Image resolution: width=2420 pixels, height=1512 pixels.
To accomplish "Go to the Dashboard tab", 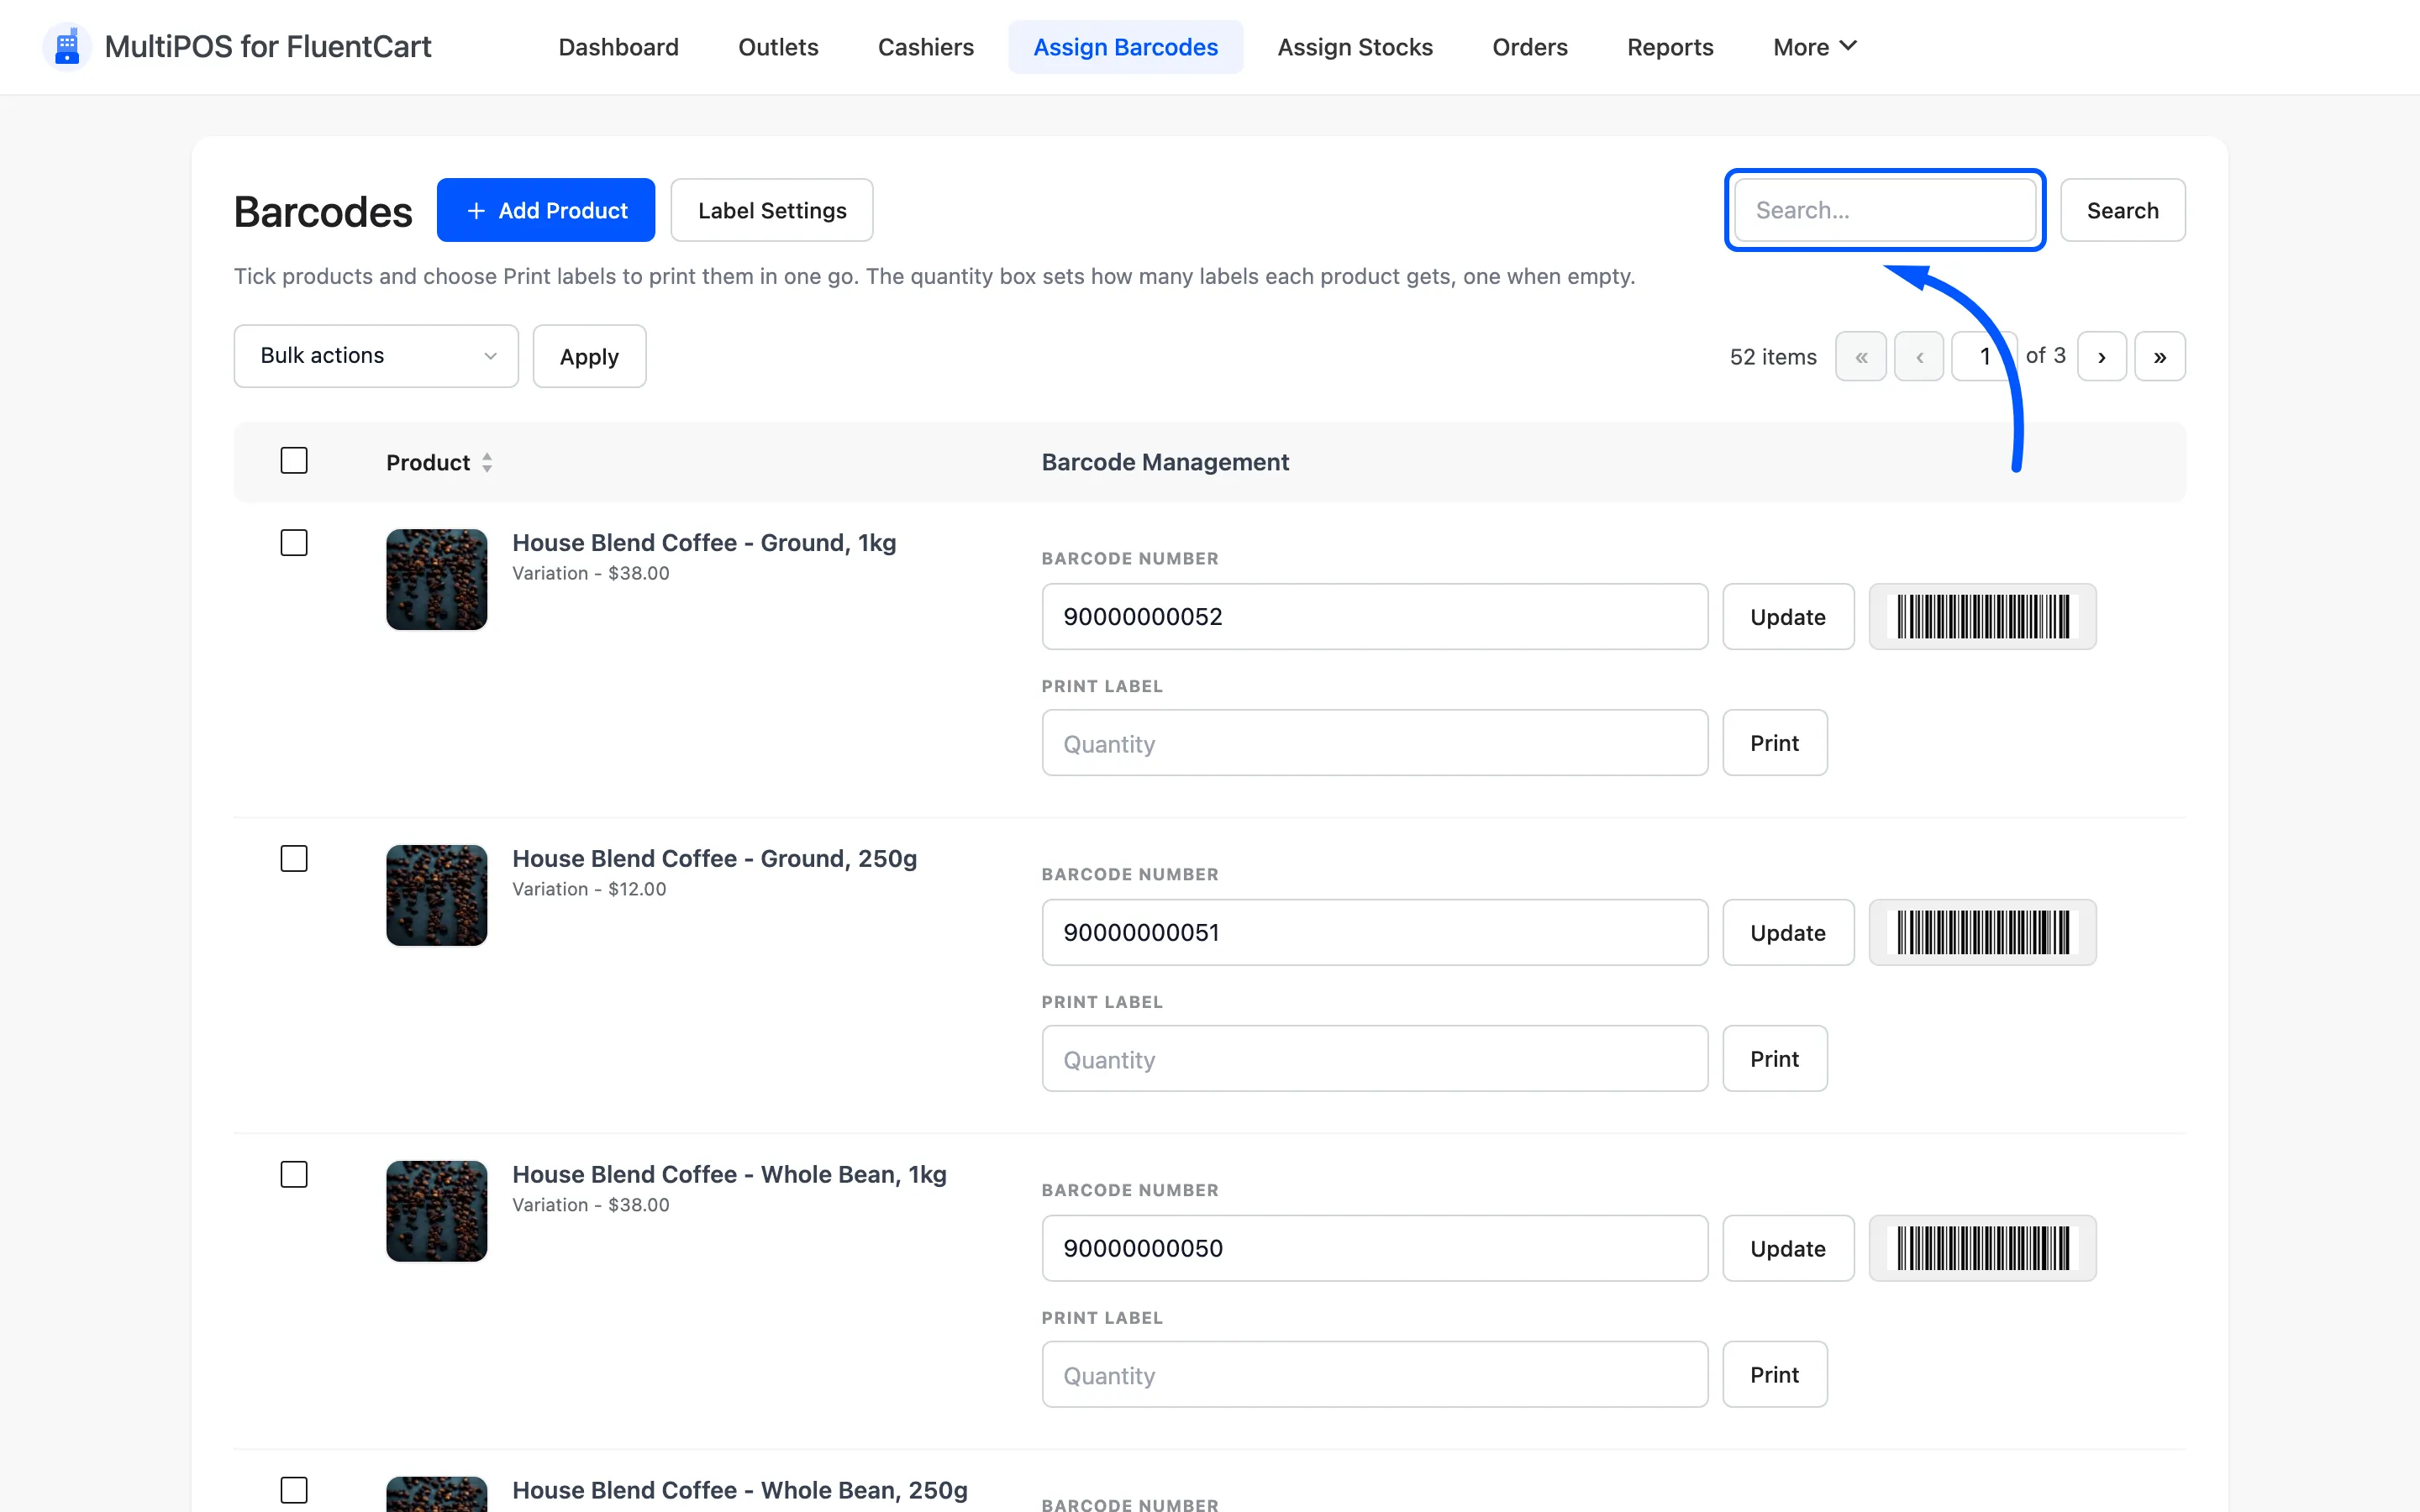I will (618, 47).
